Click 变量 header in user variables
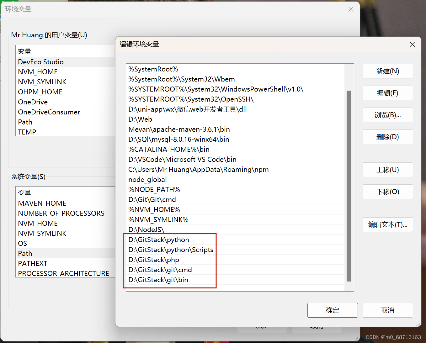 66,51
